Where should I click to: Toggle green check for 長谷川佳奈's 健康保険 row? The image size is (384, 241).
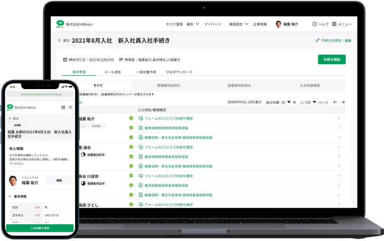[131, 195]
